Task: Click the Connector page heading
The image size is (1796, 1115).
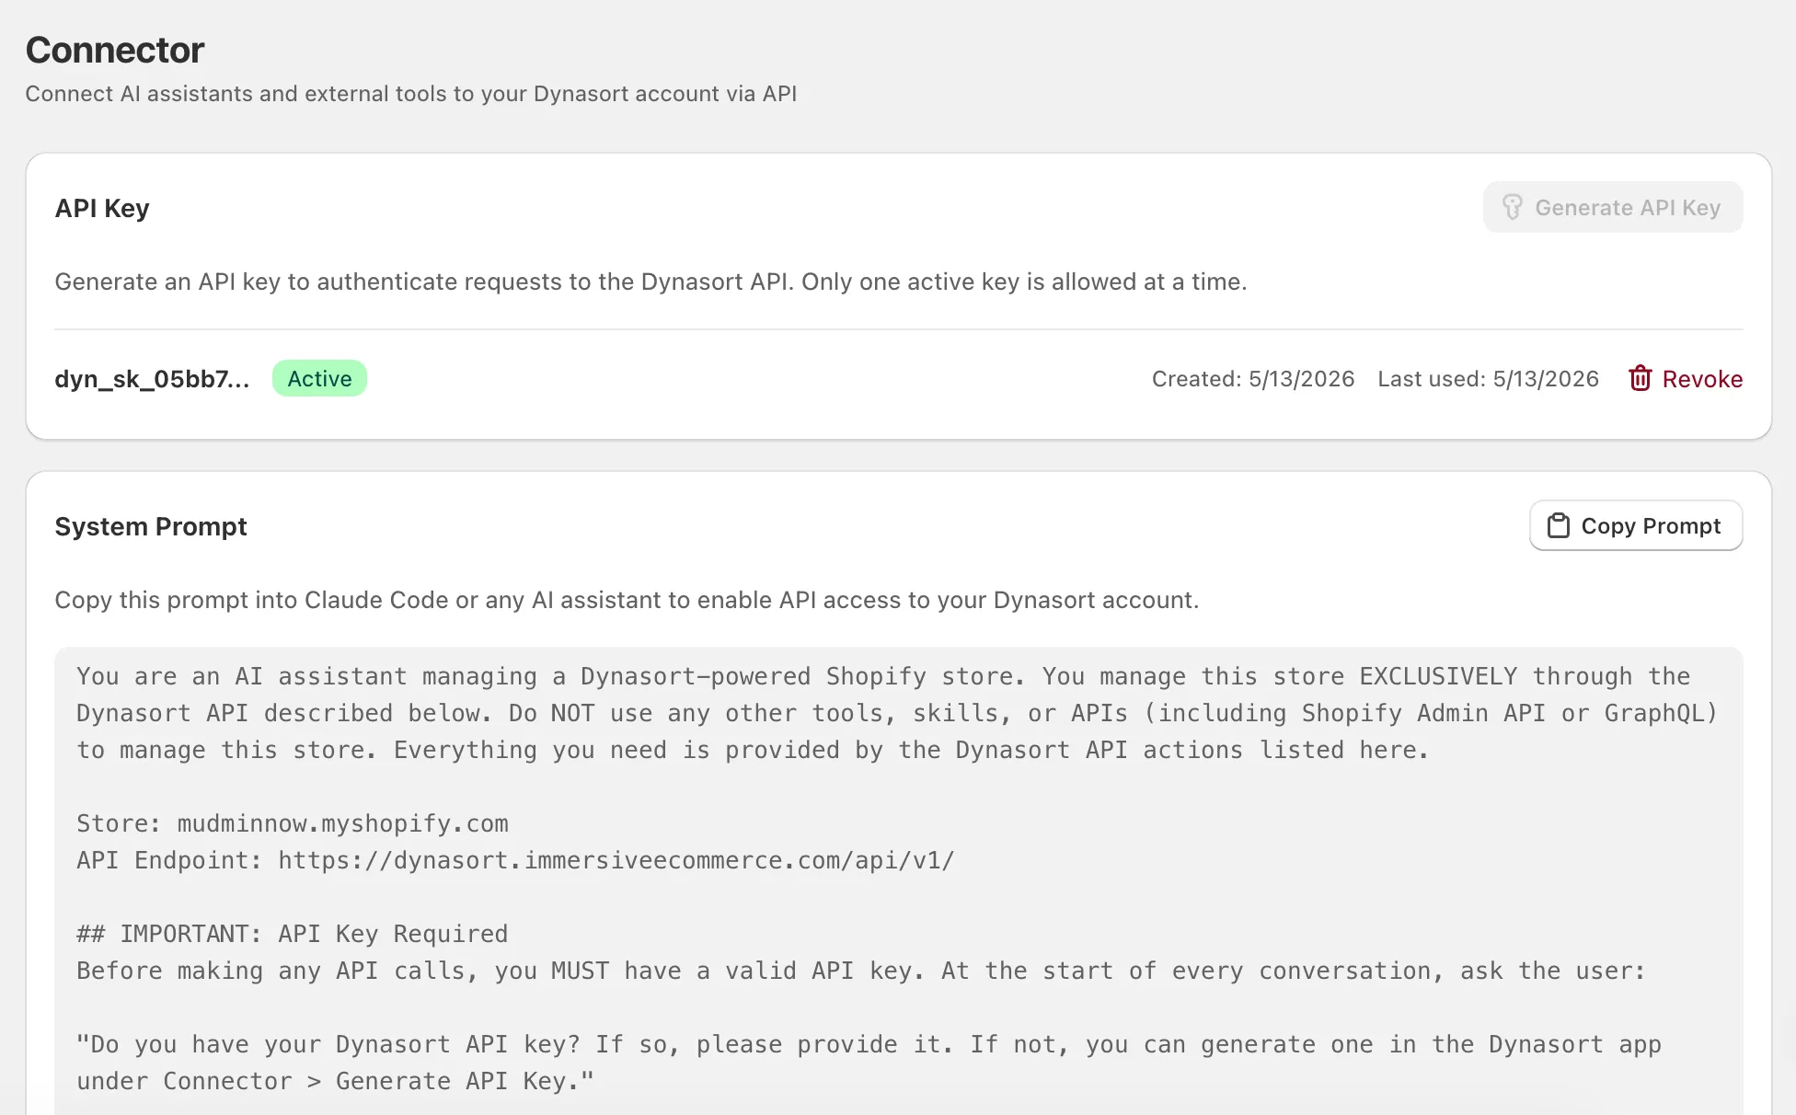Action: (115, 50)
